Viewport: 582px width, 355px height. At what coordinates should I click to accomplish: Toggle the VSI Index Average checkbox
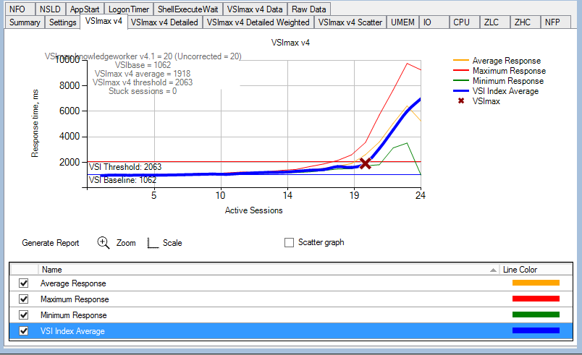(23, 331)
